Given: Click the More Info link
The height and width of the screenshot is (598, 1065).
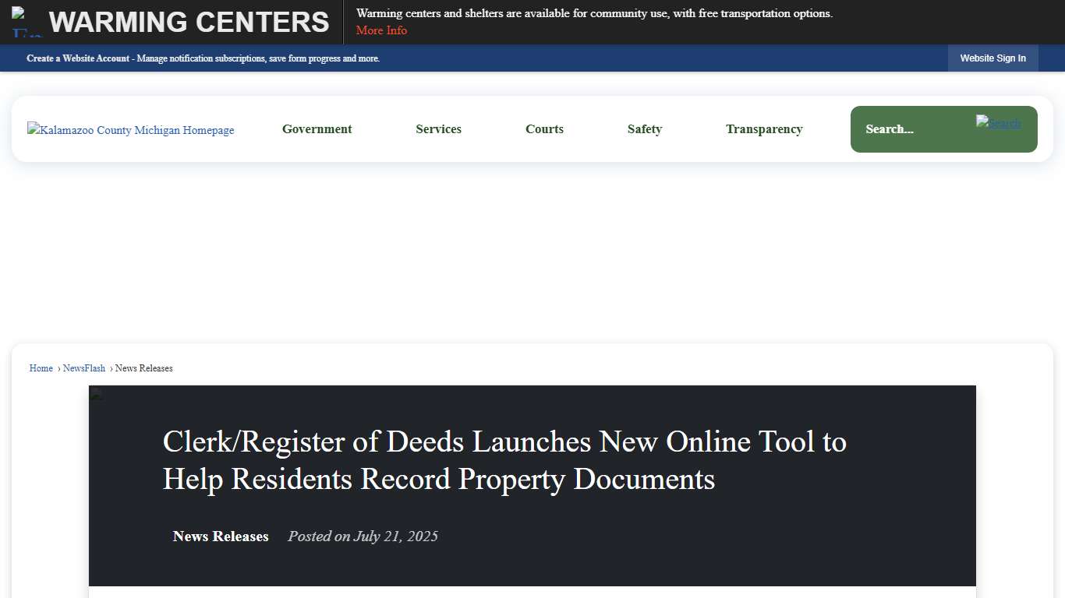Looking at the screenshot, I should pos(381,30).
